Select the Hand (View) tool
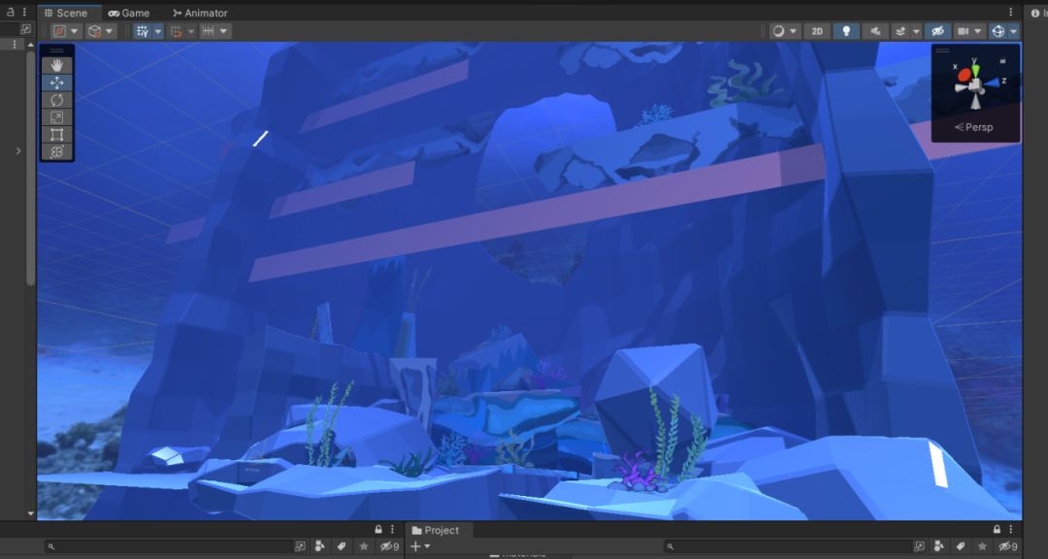Image resolution: width=1048 pixels, height=559 pixels. (x=57, y=65)
